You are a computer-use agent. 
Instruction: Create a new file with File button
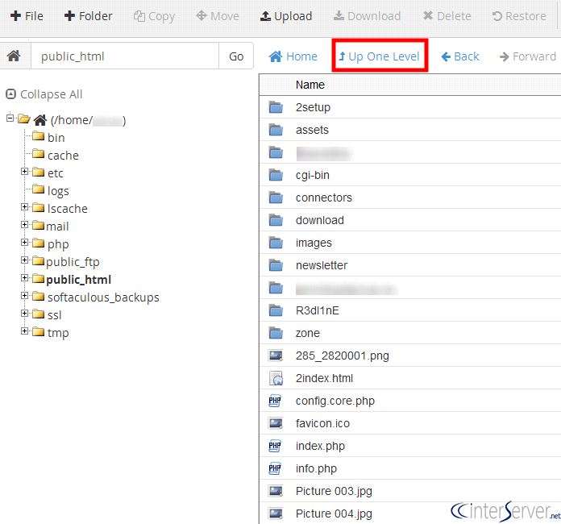pyautogui.click(x=27, y=16)
